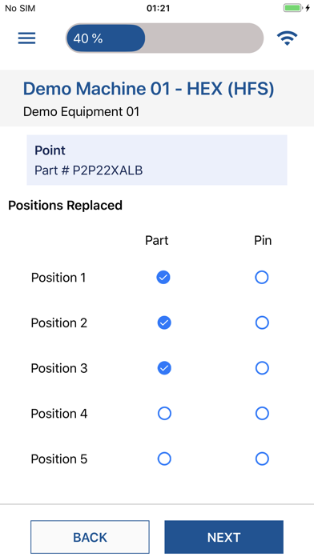Uncheck Part for Position 2

tap(164, 323)
